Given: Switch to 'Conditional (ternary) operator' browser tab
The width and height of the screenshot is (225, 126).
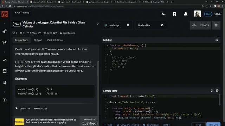Looking at the screenshot, I should pos(127,2).
